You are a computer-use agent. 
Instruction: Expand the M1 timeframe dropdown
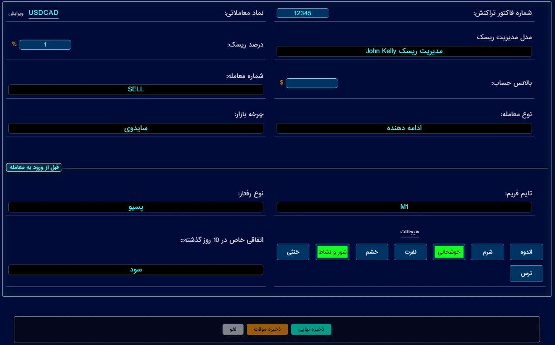click(x=404, y=207)
